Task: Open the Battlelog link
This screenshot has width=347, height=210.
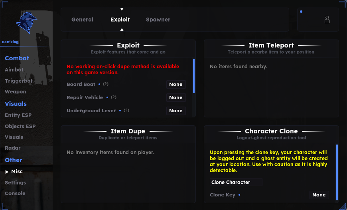Action: [x=10, y=42]
